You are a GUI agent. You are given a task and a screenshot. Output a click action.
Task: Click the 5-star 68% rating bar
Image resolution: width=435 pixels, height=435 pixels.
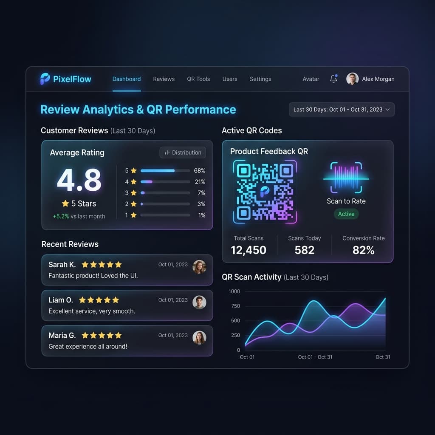(x=165, y=171)
